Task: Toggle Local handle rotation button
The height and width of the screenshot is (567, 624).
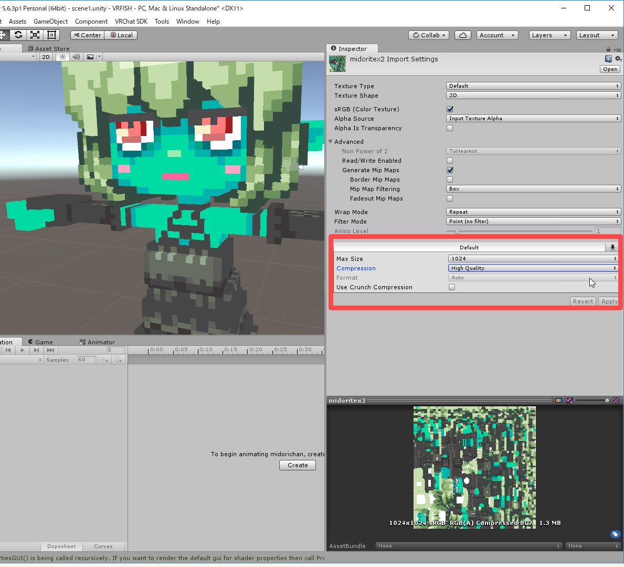Action: [x=121, y=35]
